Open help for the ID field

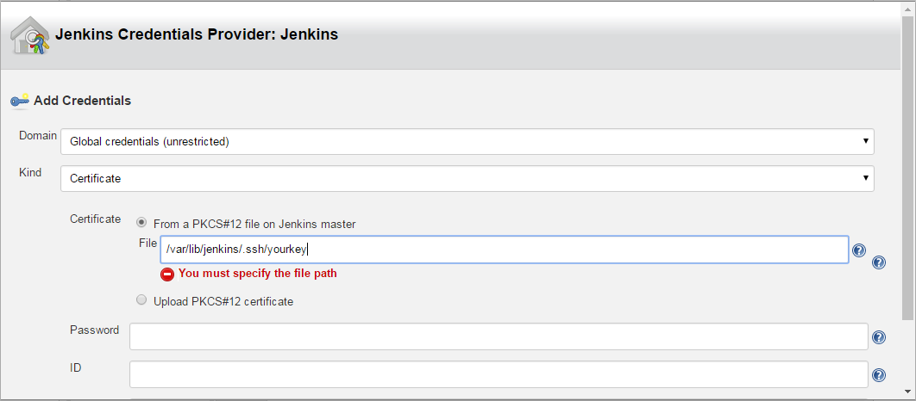tap(879, 375)
